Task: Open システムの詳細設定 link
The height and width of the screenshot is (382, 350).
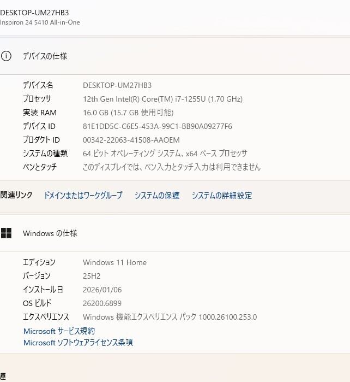Action: tap(222, 195)
